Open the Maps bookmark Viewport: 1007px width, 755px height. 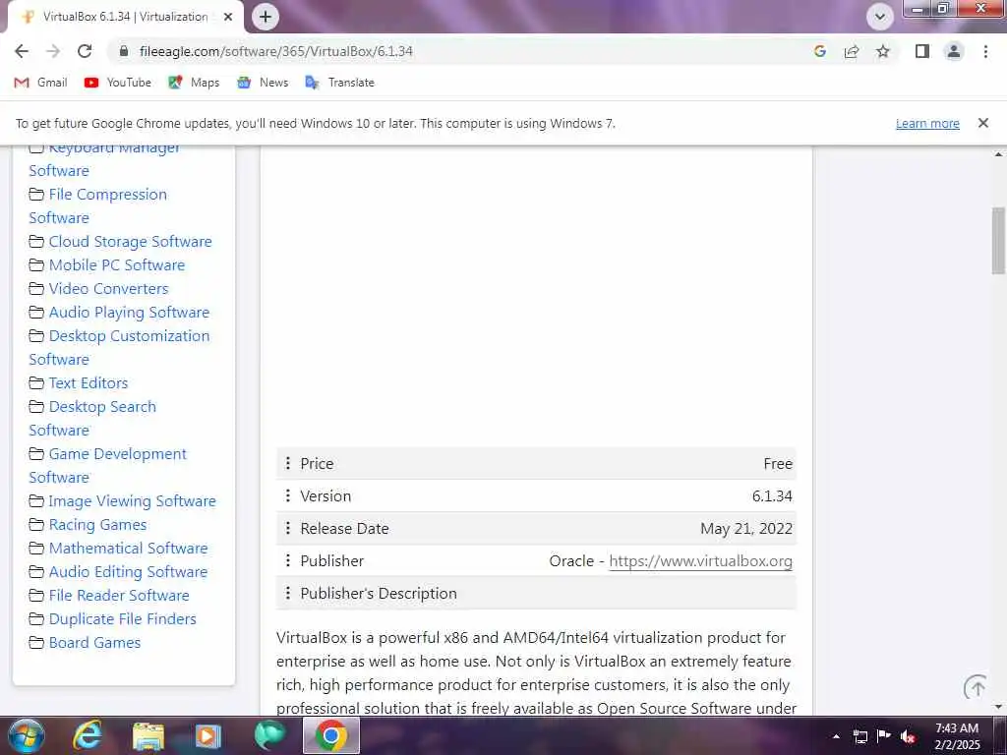point(194,83)
